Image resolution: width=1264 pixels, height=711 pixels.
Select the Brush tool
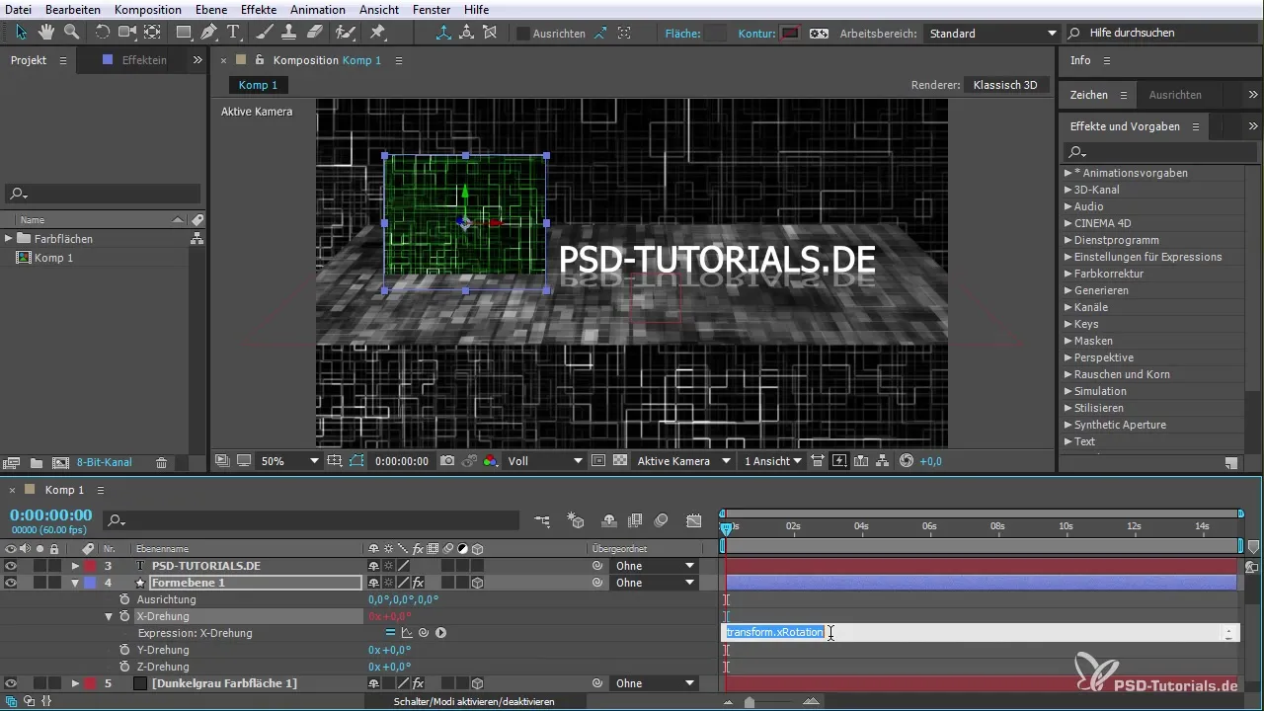point(265,32)
